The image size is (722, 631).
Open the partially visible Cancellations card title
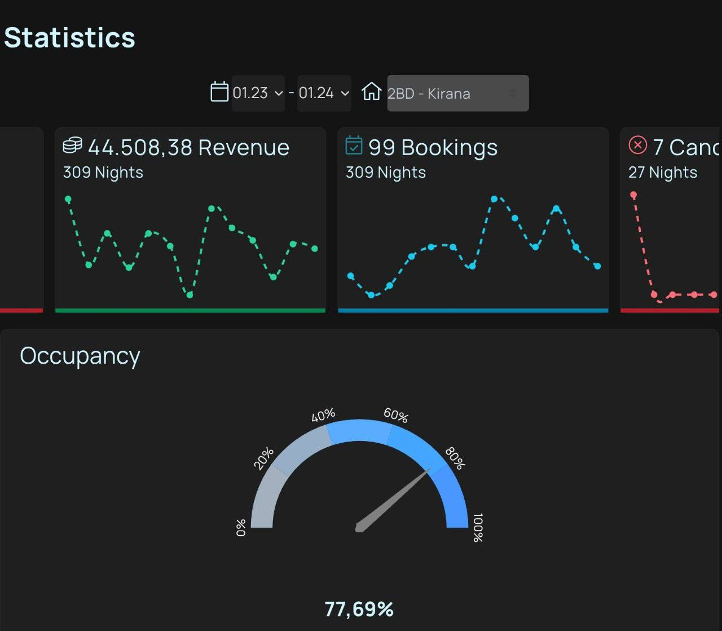(686, 147)
